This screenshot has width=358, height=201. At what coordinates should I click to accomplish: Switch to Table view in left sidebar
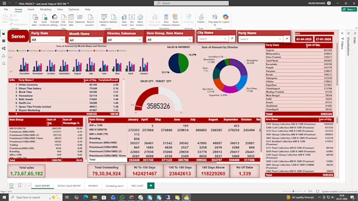click(x=4, y=41)
